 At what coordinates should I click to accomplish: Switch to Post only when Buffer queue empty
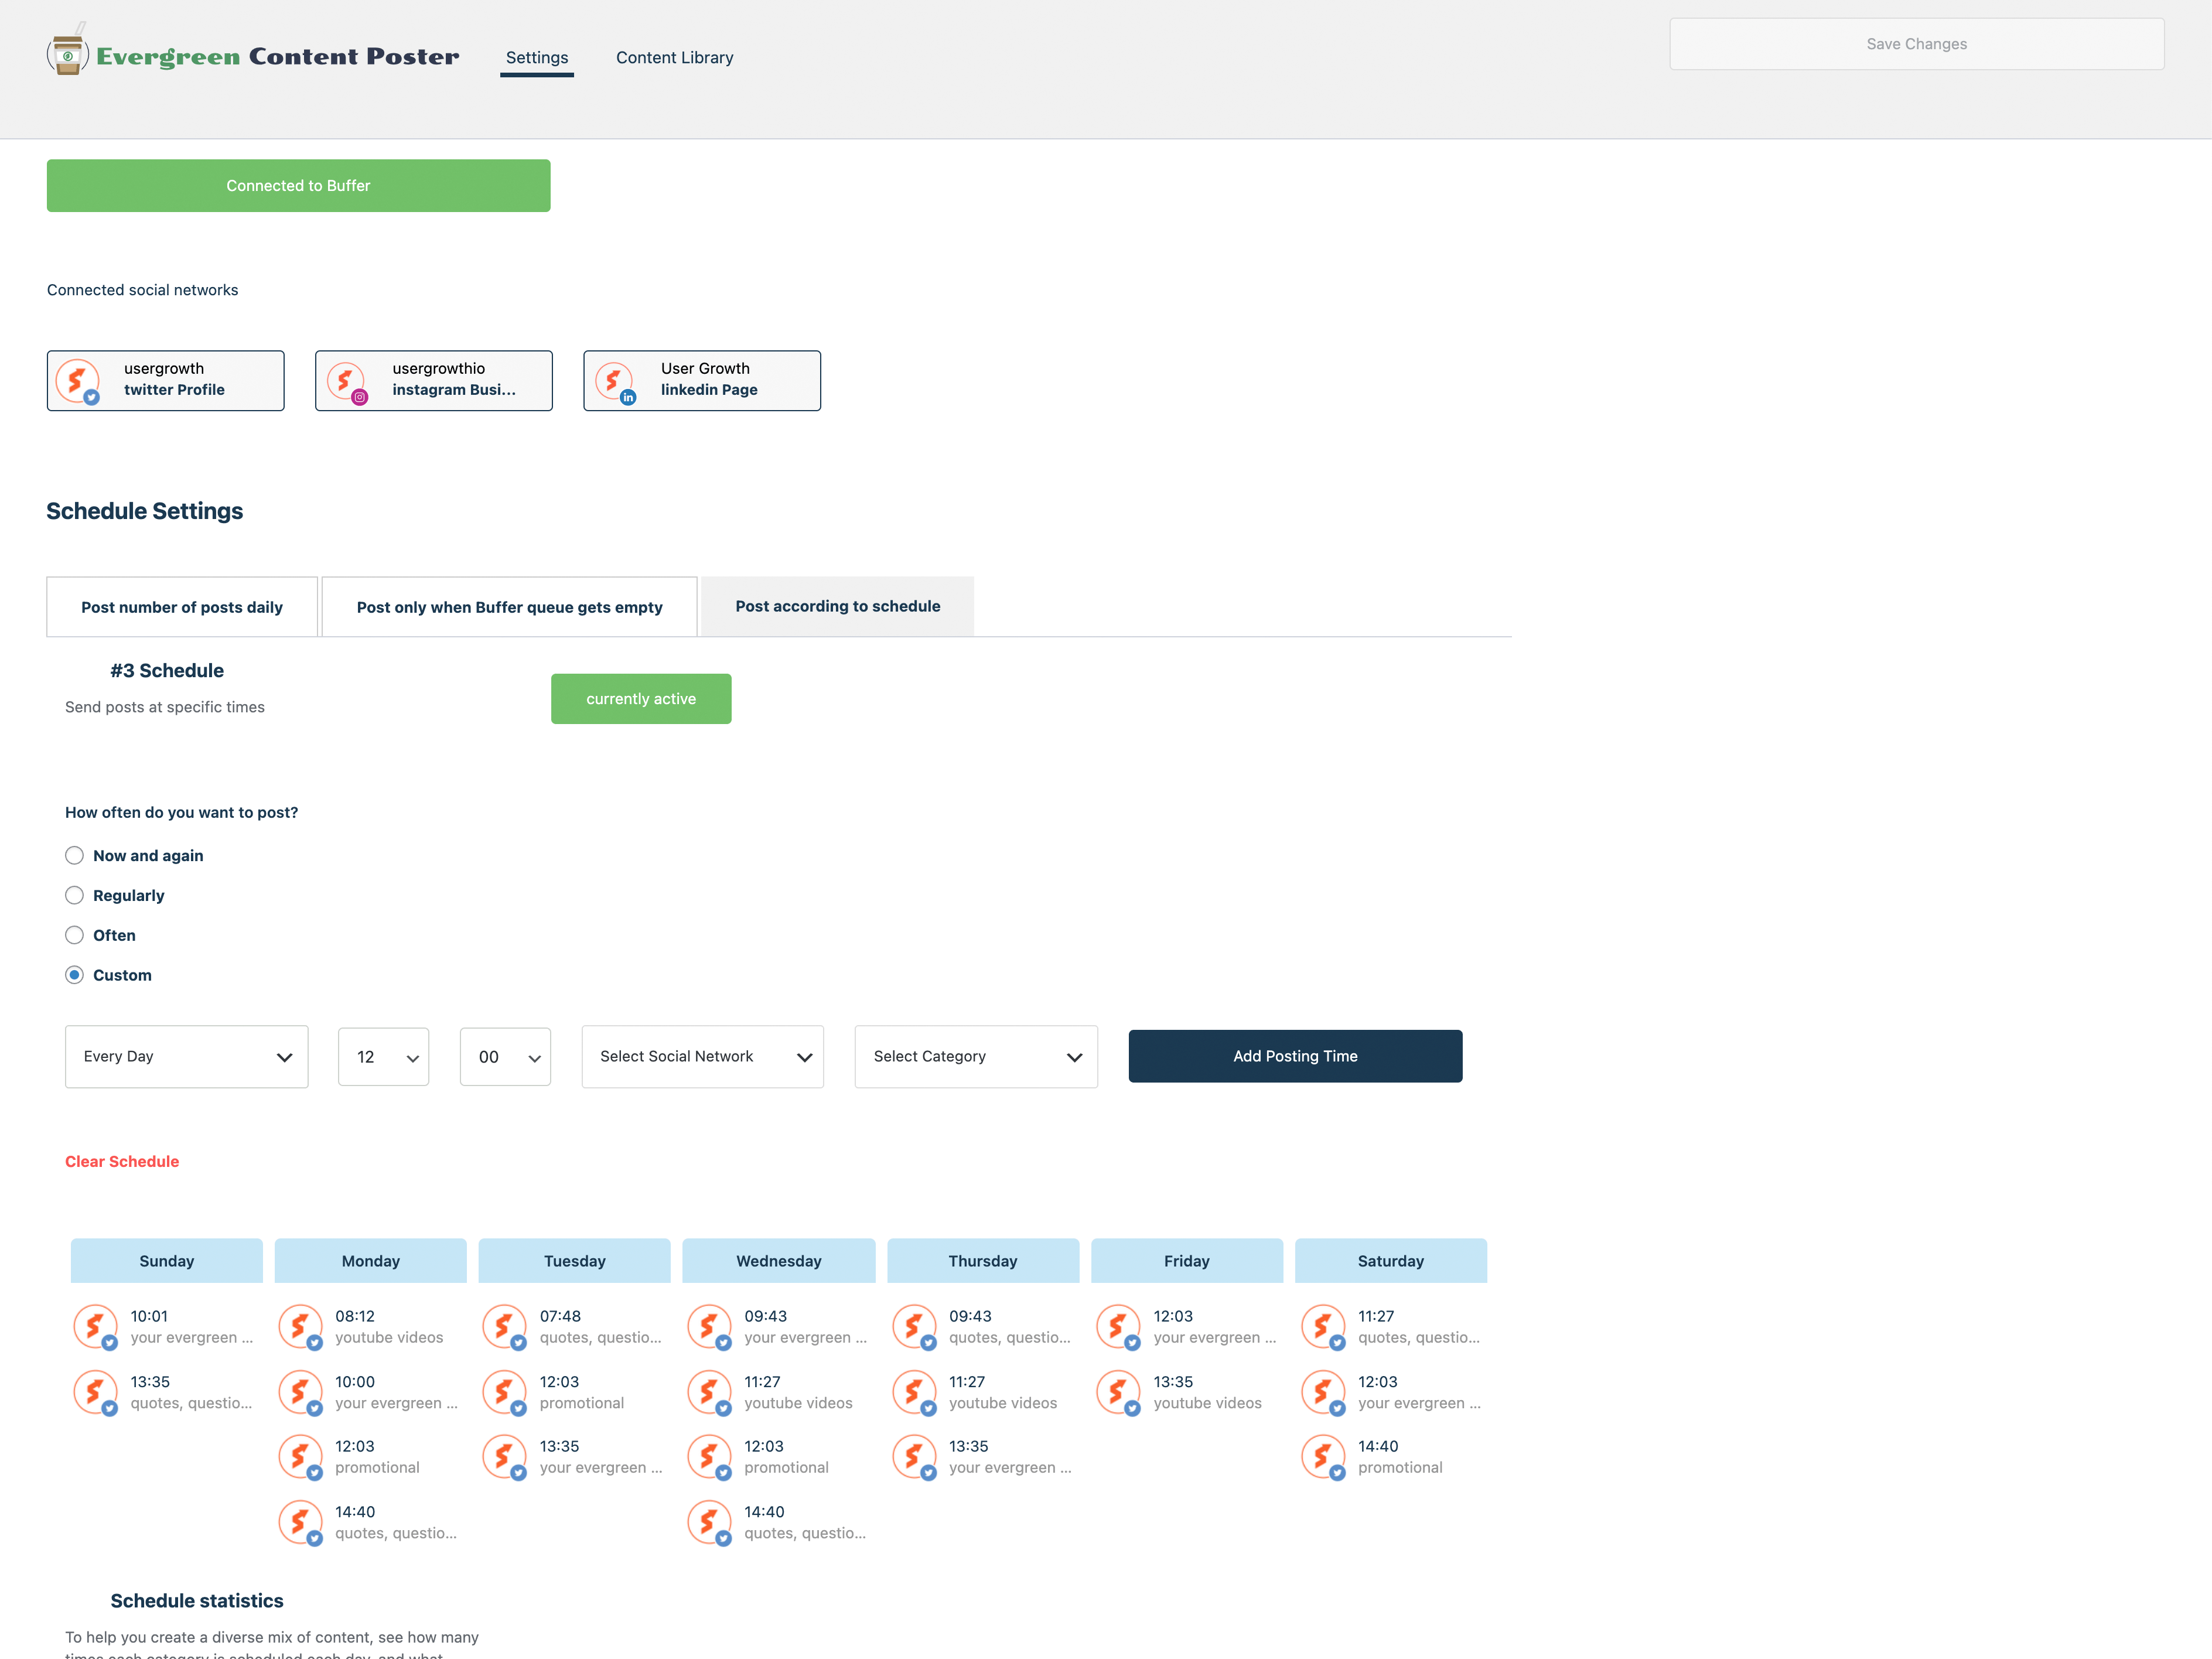[x=510, y=607]
